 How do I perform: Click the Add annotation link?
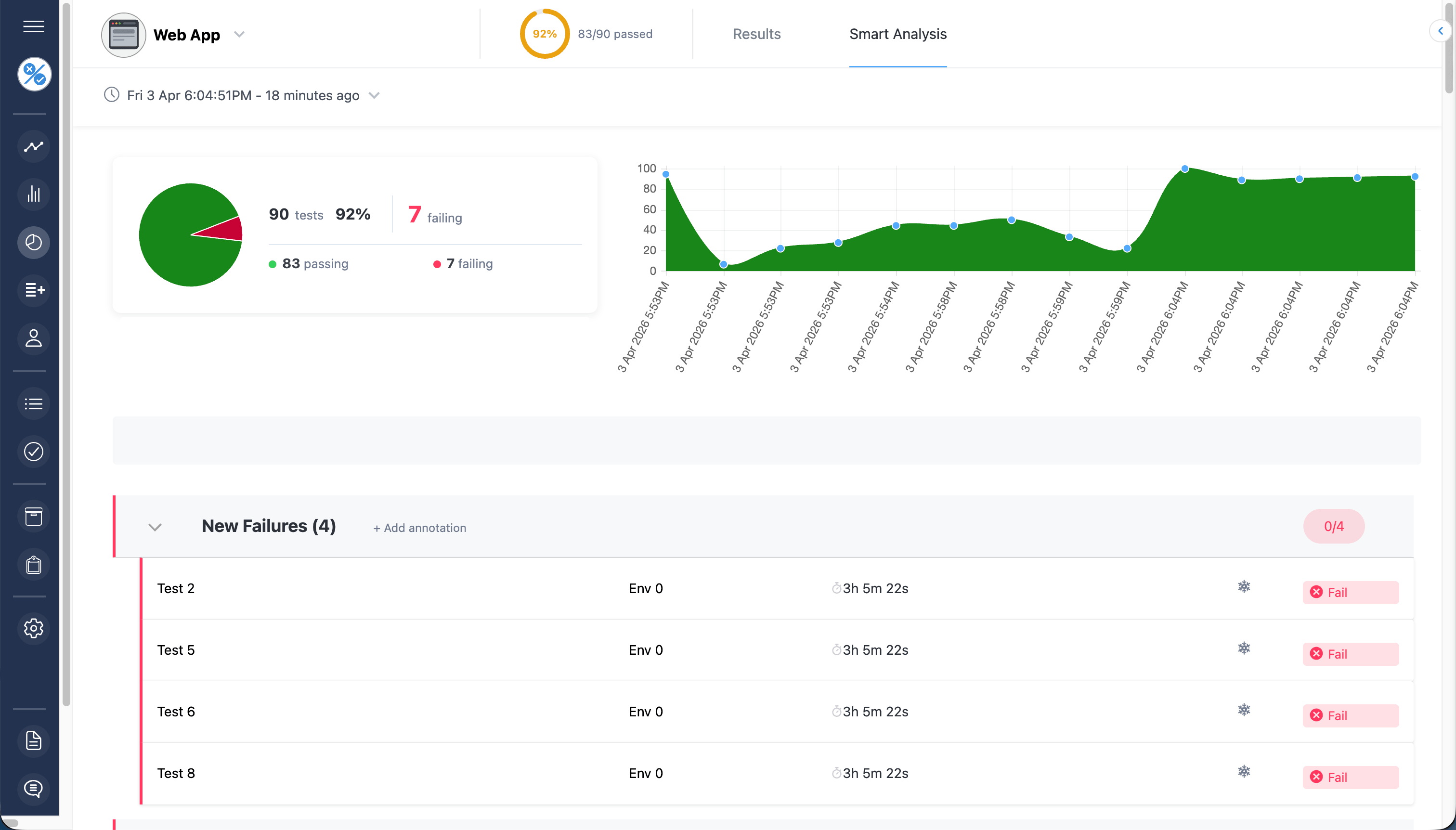pos(419,528)
